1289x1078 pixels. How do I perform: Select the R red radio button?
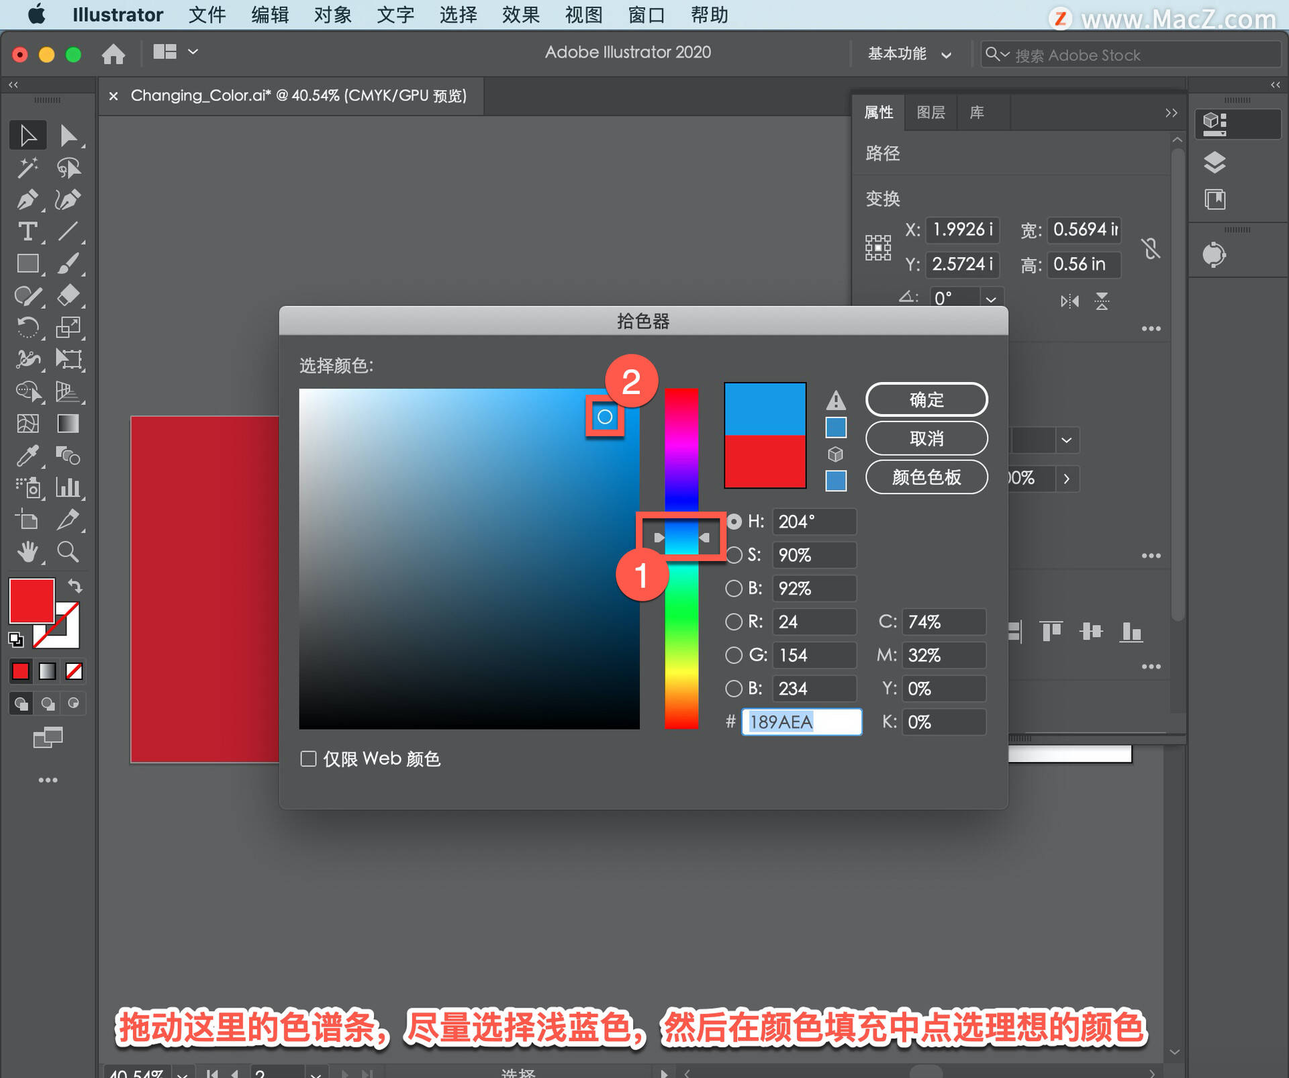pos(734,622)
